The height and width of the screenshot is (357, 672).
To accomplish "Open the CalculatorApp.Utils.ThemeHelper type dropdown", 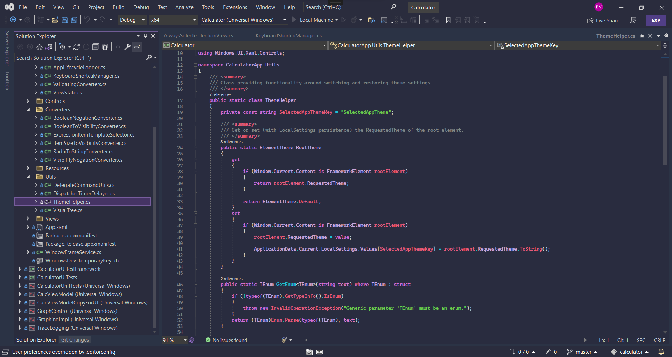I will tap(411, 45).
